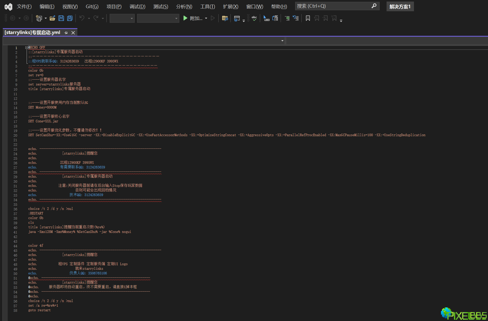The height and width of the screenshot is (321, 488).
Task: Open the solution platforms combo box
Action: 158,18
